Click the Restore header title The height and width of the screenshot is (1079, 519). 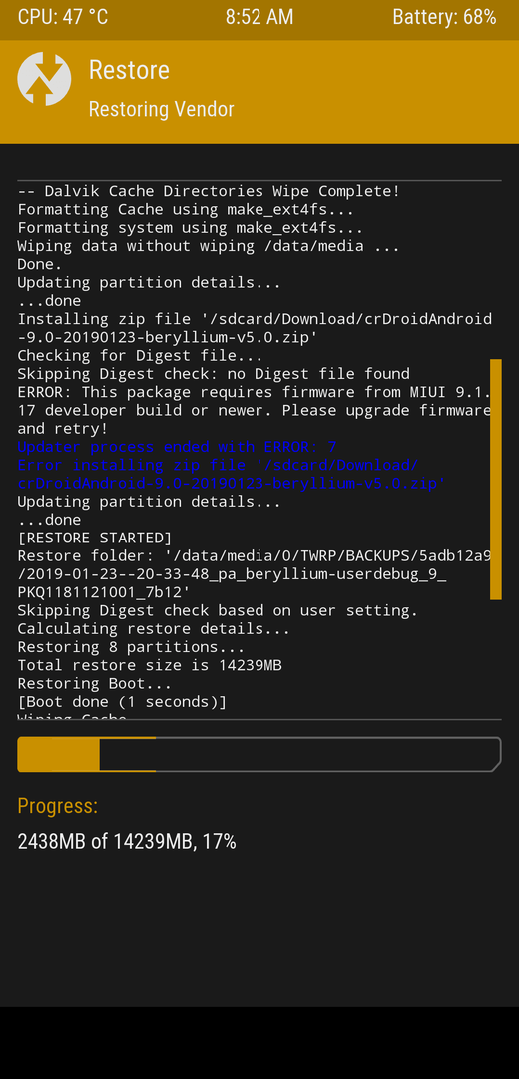pyautogui.click(x=129, y=70)
